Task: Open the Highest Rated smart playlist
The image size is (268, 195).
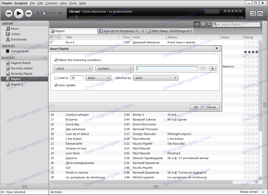Action: (x=21, y=63)
